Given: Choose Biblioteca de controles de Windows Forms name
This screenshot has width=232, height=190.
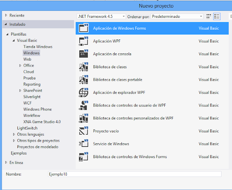Looking at the screenshot, I should (130, 157).
